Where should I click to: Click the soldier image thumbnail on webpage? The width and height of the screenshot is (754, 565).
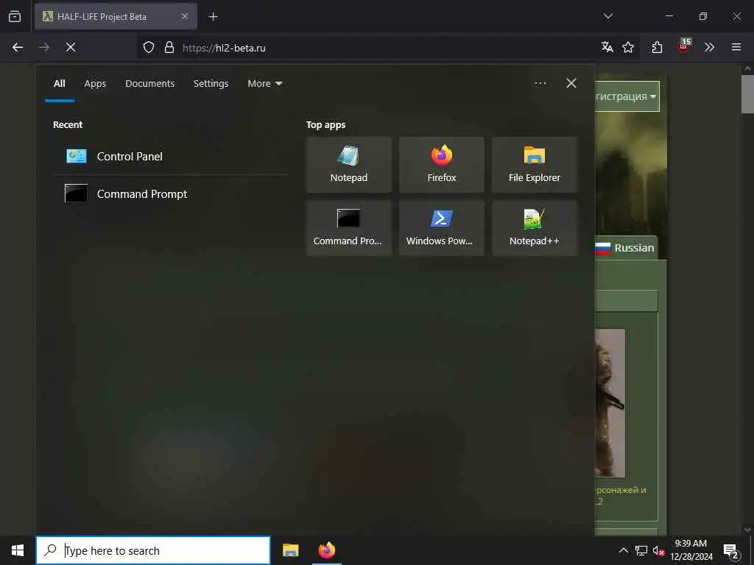[x=610, y=402]
